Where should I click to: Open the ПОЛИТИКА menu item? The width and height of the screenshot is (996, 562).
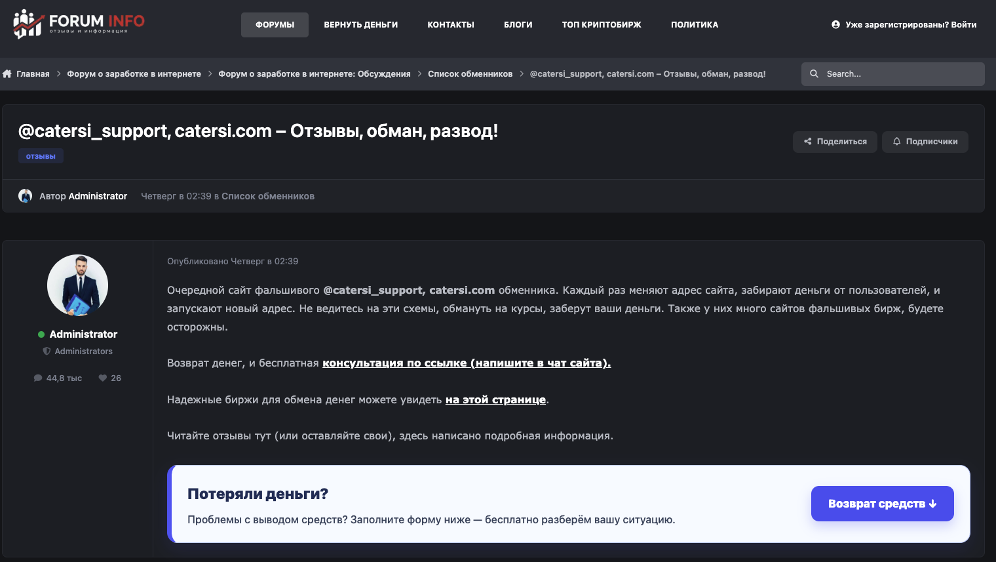[695, 25]
